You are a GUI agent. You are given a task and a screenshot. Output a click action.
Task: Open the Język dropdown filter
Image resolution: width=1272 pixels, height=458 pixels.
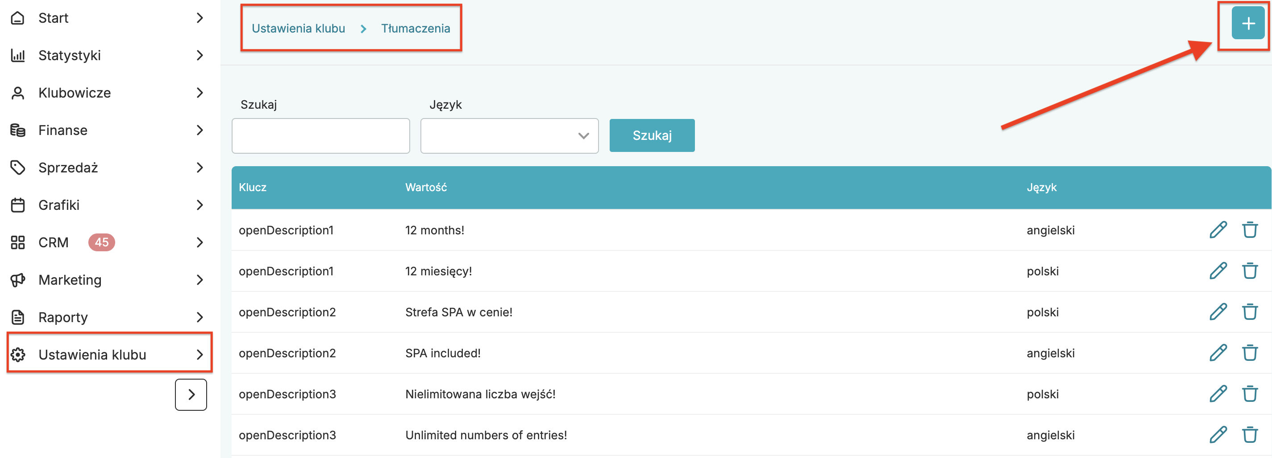[x=509, y=136]
